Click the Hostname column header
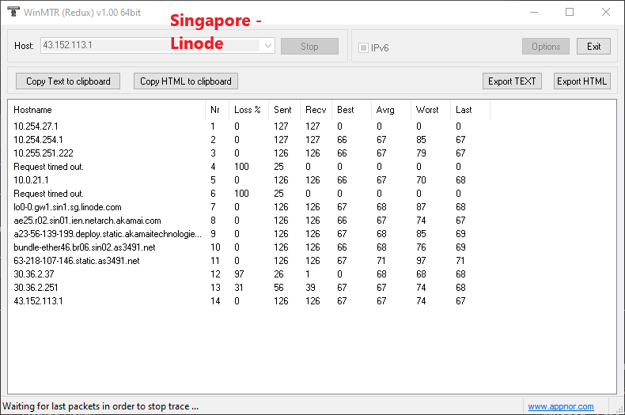 tap(107, 110)
